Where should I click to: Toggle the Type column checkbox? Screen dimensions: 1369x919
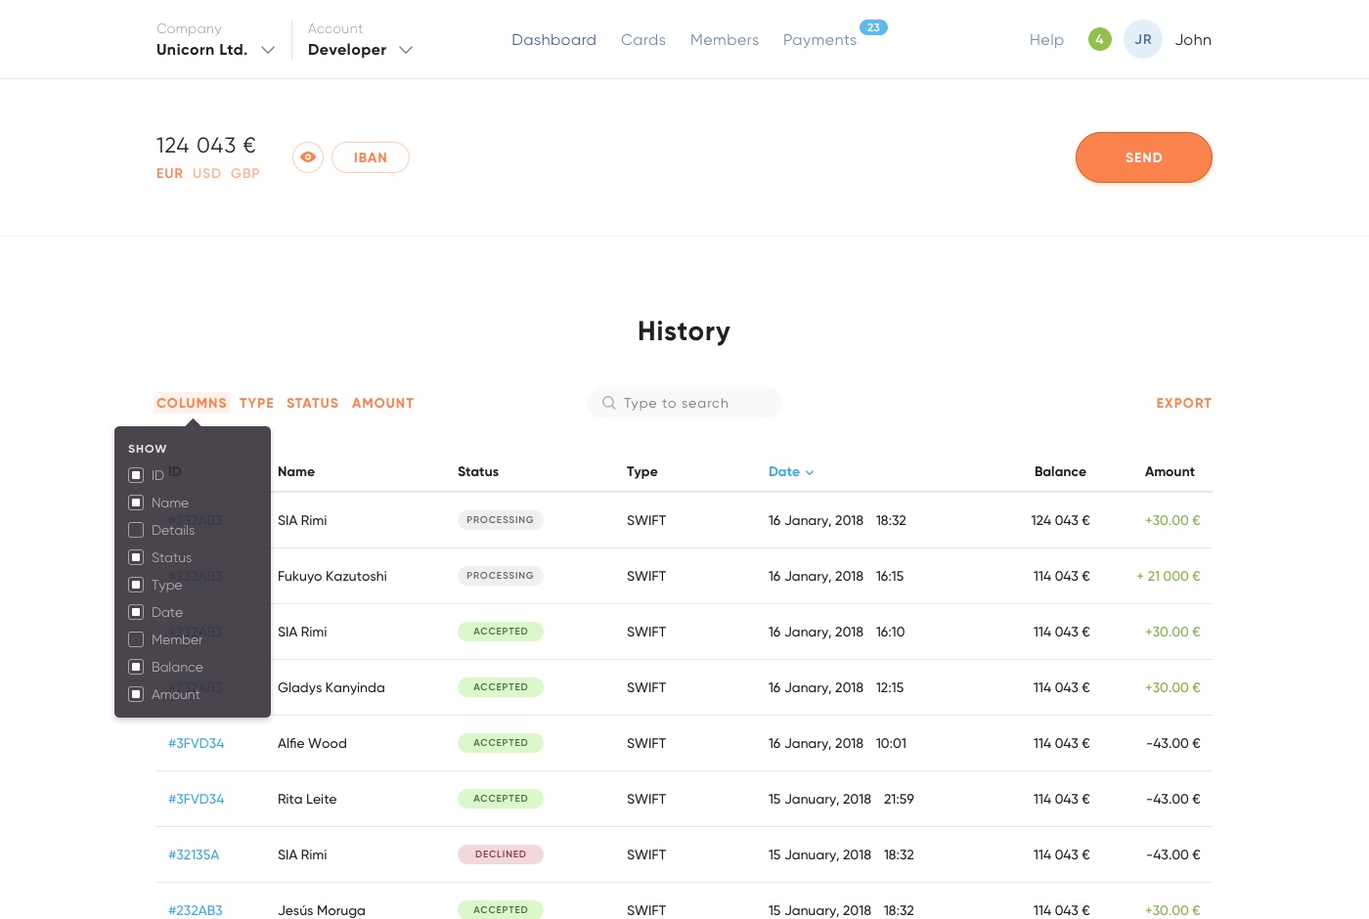click(x=136, y=585)
